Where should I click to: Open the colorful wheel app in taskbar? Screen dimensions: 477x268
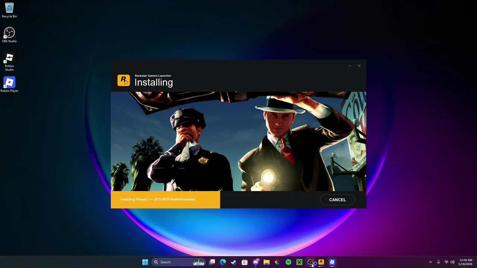coord(277,262)
